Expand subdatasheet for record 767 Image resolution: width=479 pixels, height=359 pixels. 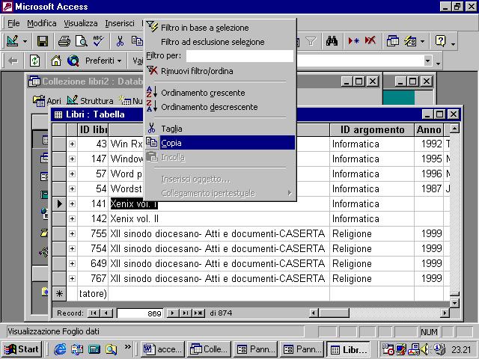(x=72, y=278)
